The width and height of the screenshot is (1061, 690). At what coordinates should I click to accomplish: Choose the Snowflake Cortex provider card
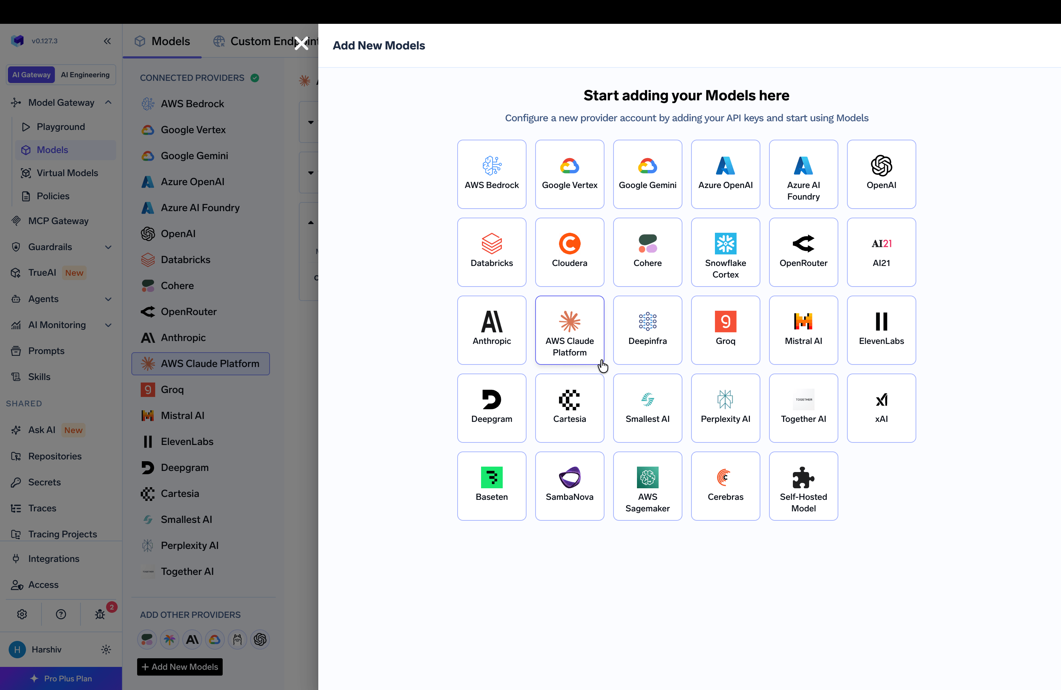(x=725, y=252)
